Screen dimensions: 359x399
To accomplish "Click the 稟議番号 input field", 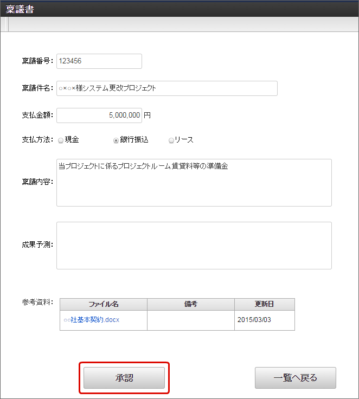I will coord(99,61).
